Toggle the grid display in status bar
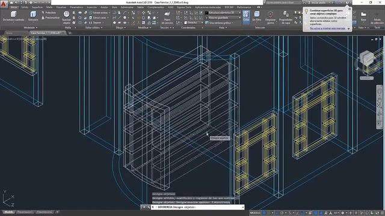The height and width of the screenshot is (216, 385). coord(264,213)
